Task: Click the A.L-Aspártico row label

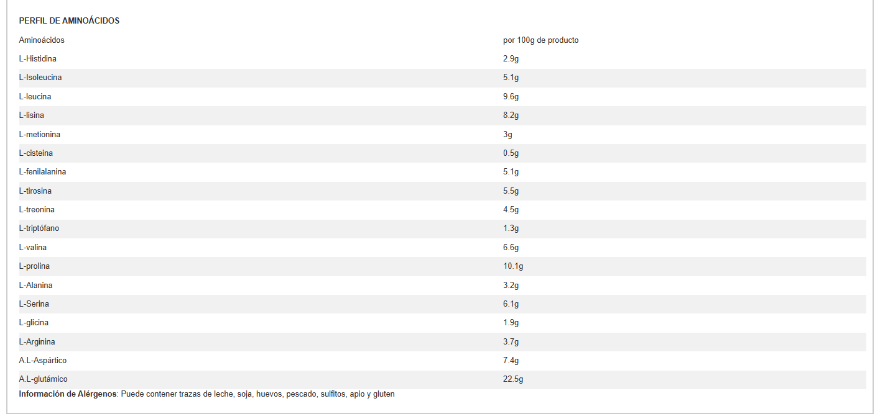Action: [x=43, y=361]
